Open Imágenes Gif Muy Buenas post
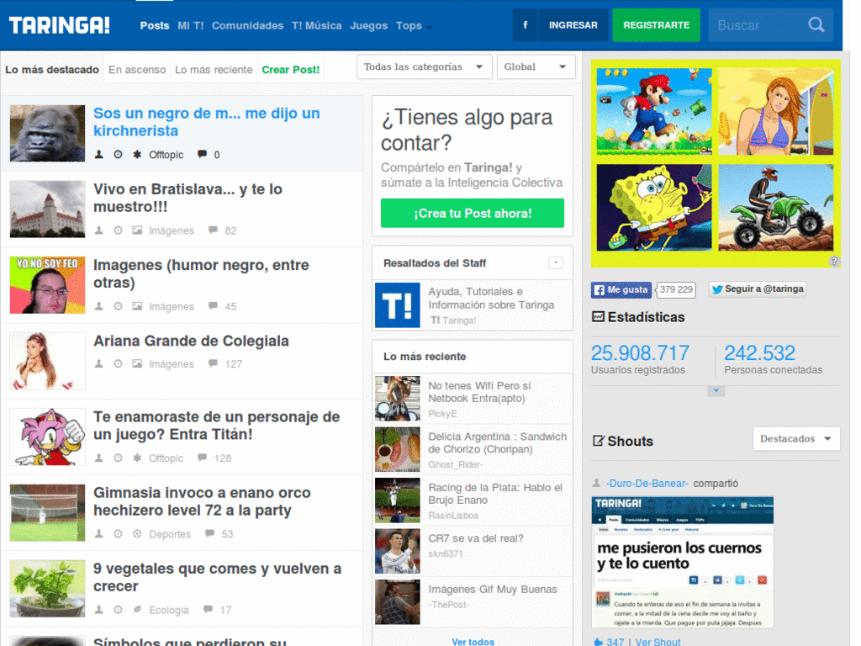Screen dimensions: 861x646 pyautogui.click(x=493, y=590)
